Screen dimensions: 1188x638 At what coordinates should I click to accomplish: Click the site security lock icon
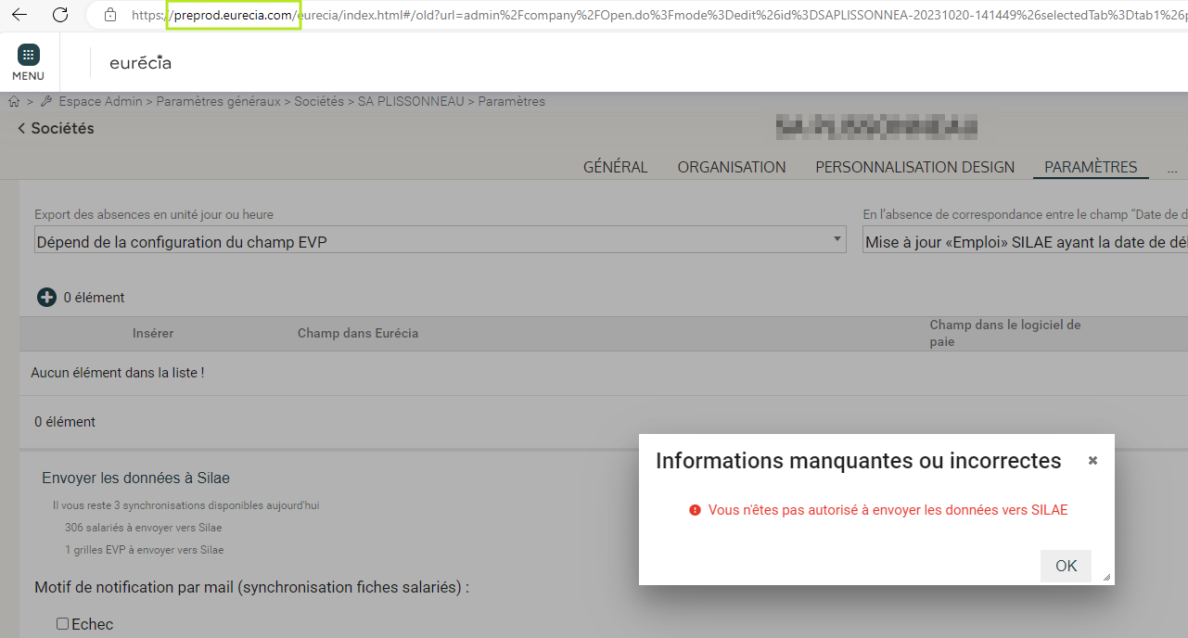coord(110,15)
